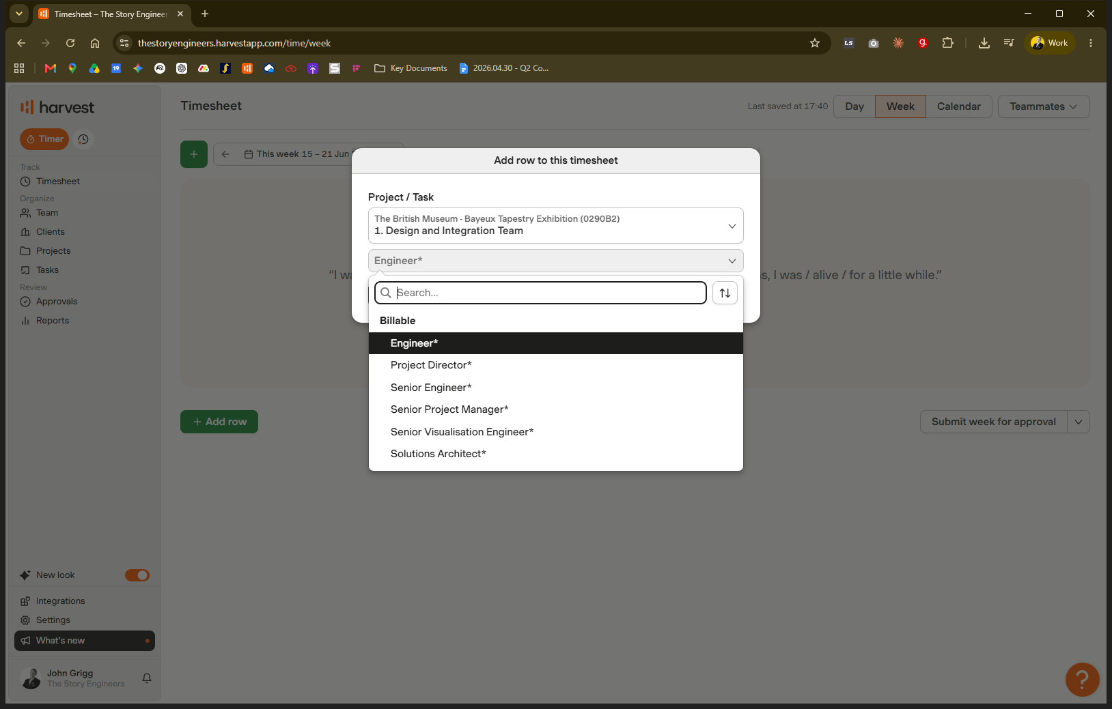Open Google Drive bookmark icon
The image size is (1112, 709).
(x=94, y=68)
